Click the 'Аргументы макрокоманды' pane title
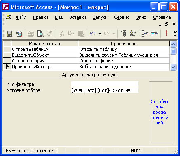The height and width of the screenshot is (156, 180). pos(90,75)
